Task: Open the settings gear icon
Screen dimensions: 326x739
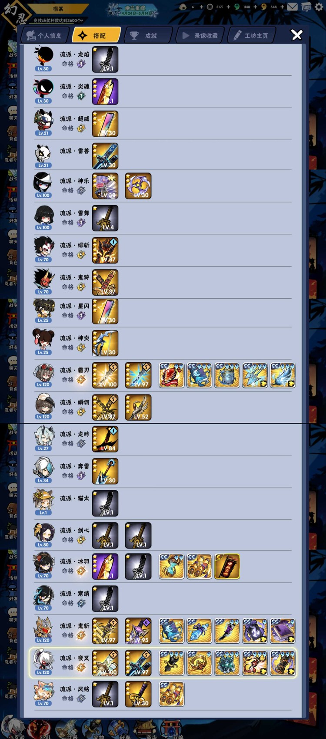Action: pyautogui.click(x=319, y=7)
